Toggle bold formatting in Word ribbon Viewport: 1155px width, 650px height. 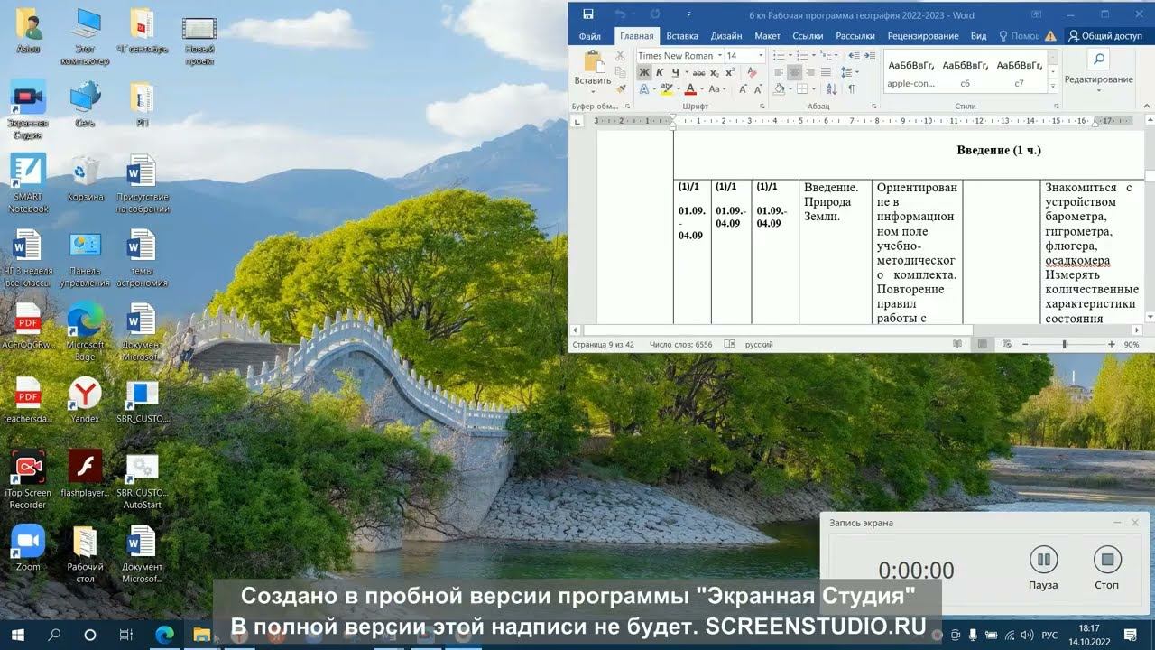pyautogui.click(x=644, y=72)
